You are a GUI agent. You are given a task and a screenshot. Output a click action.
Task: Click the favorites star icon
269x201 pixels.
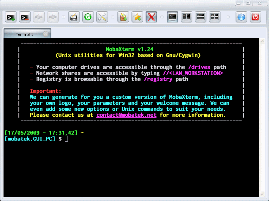[137, 17]
